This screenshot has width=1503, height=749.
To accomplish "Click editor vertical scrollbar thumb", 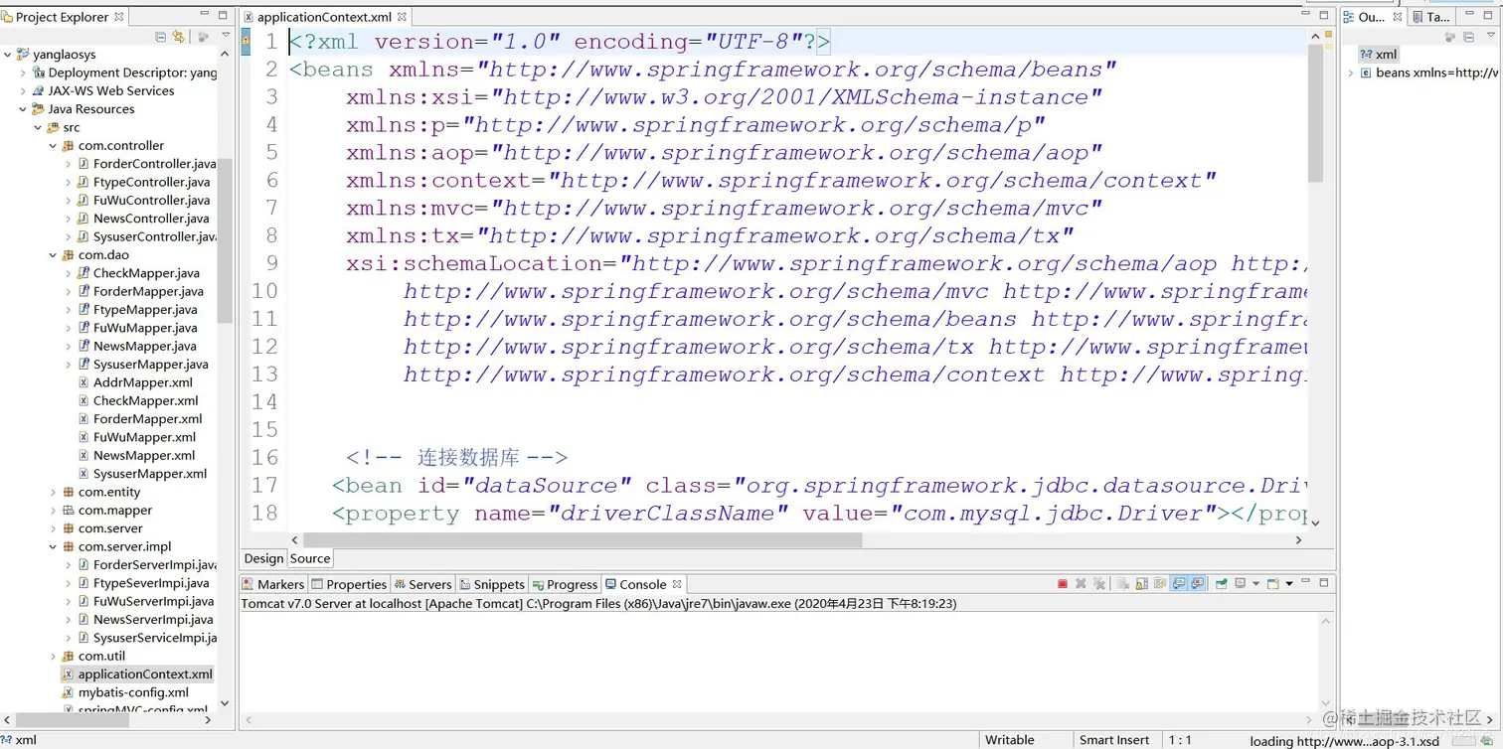I will click(1315, 114).
